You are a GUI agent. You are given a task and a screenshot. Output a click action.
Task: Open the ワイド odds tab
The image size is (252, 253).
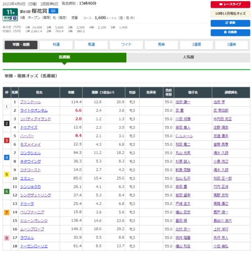[126, 45]
